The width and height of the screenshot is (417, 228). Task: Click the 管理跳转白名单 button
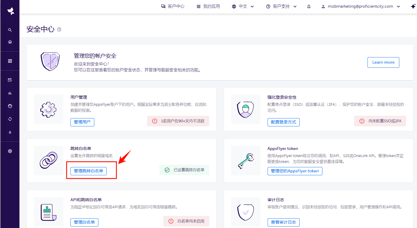point(88,171)
